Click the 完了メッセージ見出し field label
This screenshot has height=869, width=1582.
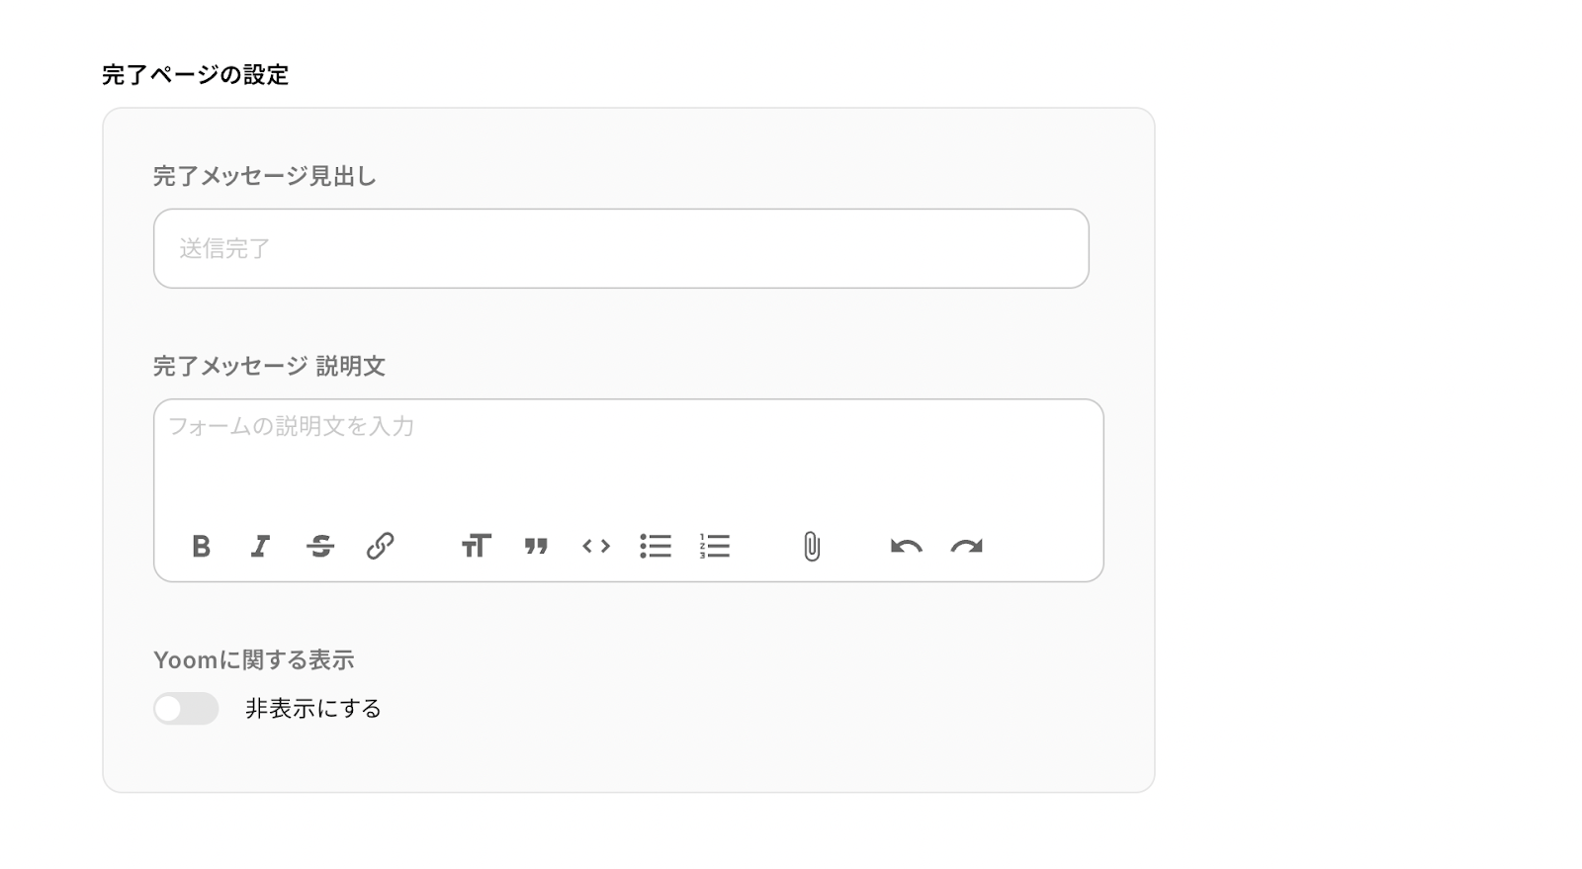(x=264, y=176)
